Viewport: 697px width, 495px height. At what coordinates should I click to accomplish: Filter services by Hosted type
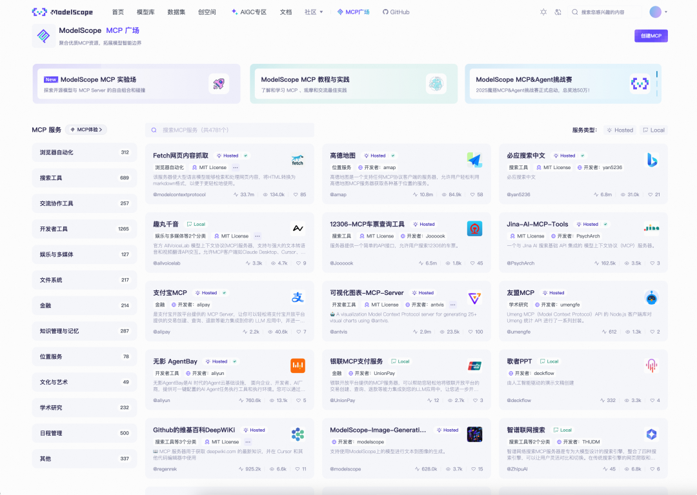pyautogui.click(x=620, y=130)
